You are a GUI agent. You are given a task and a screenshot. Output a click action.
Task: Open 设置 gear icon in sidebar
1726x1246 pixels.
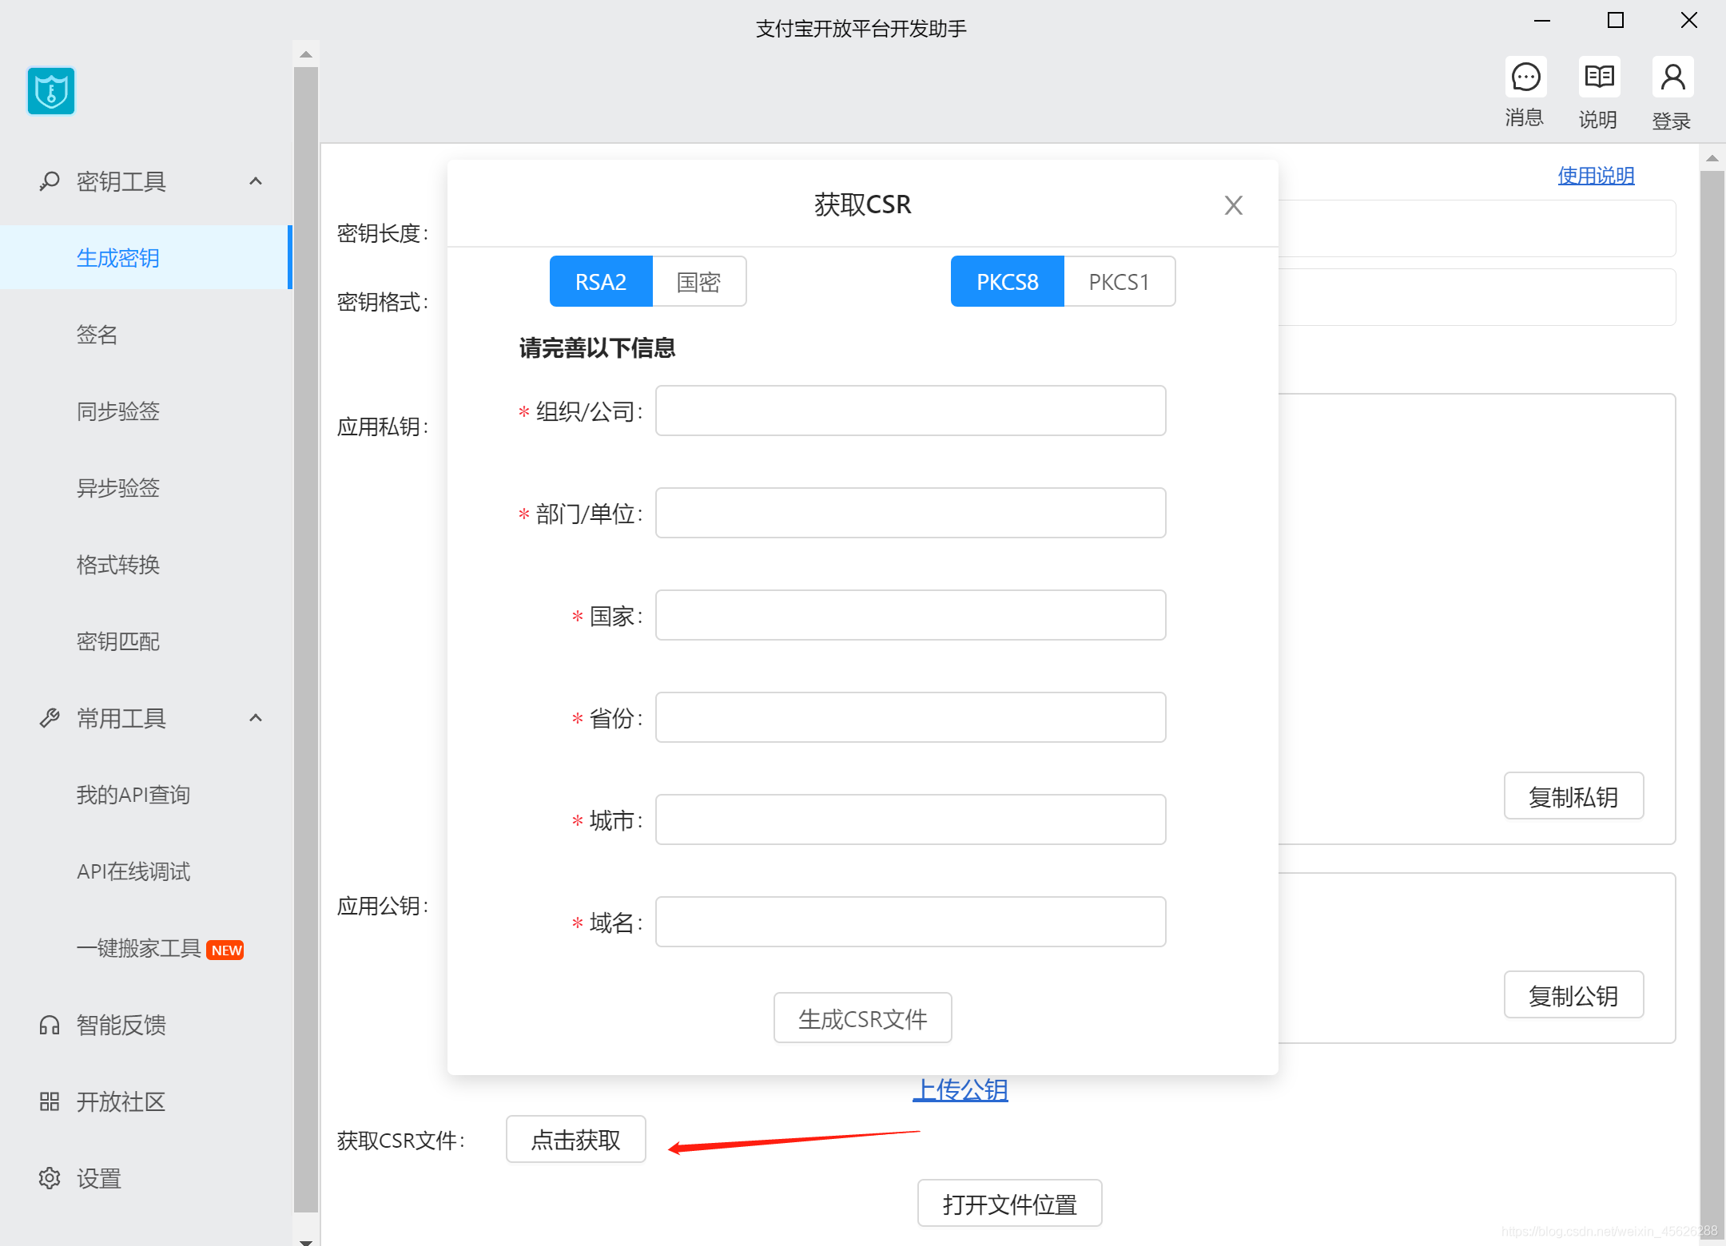click(x=50, y=1178)
